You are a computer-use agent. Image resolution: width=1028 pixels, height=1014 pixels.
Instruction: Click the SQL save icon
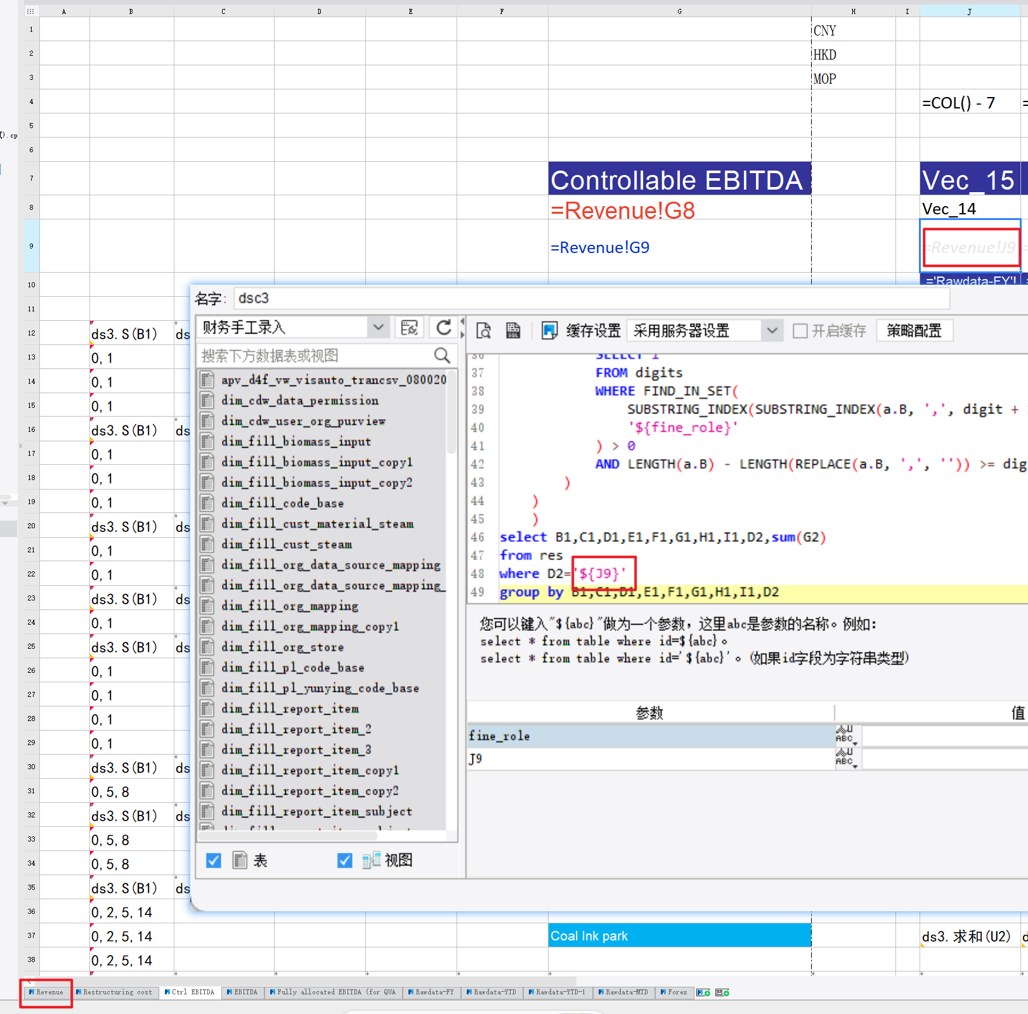(x=513, y=330)
